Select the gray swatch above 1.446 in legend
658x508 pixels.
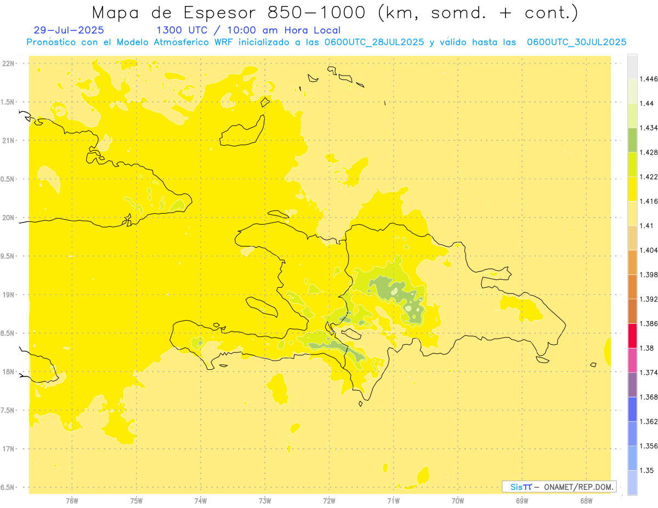click(632, 66)
